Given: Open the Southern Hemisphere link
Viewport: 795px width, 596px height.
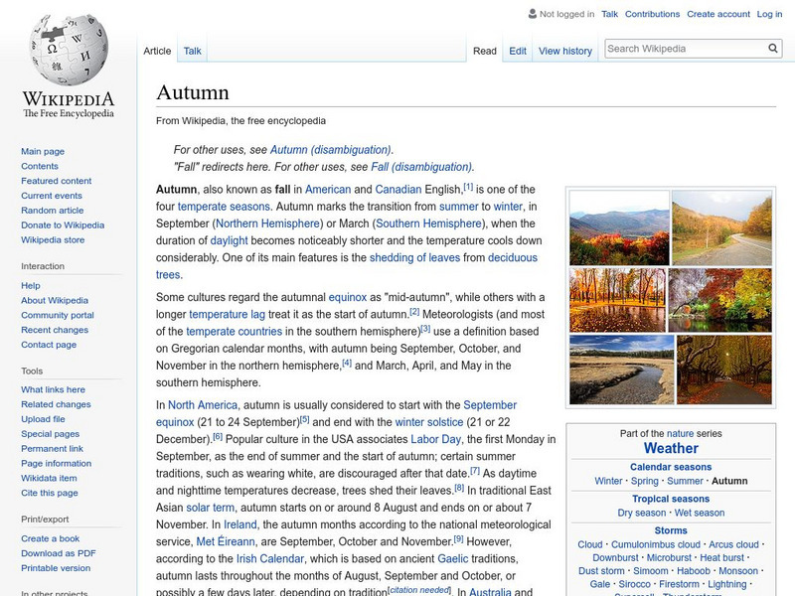Looking at the screenshot, I should click(x=428, y=223).
